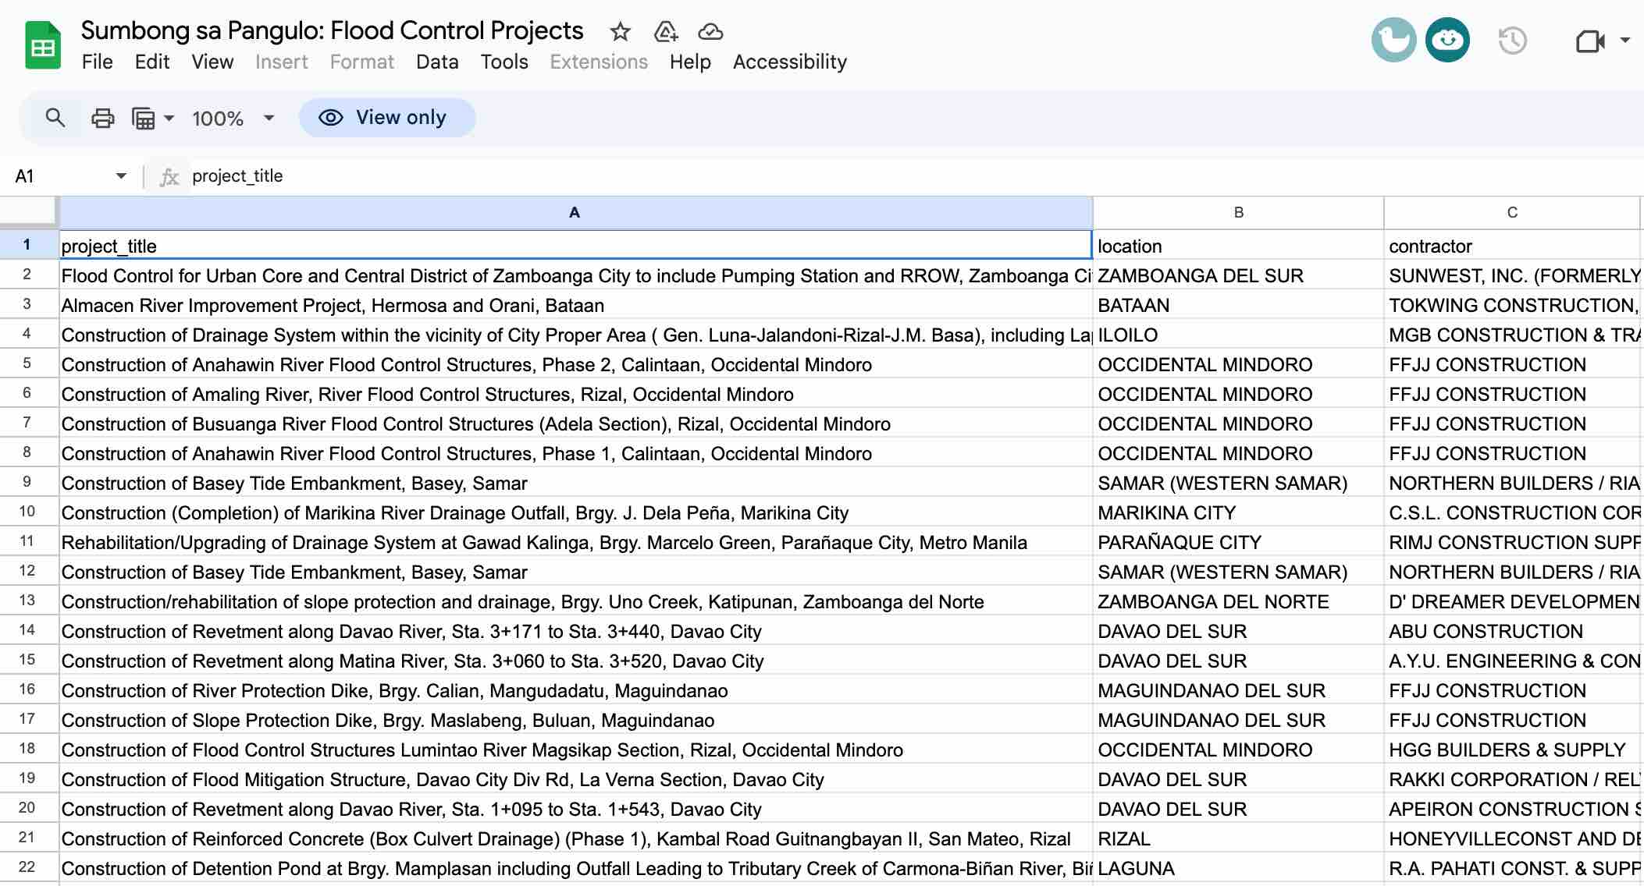Open the Name box dropdown showing A1

(121, 175)
